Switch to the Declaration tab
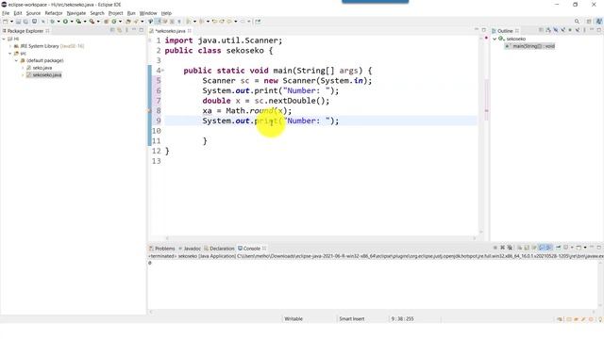This screenshot has height=339, width=604. (x=219, y=249)
